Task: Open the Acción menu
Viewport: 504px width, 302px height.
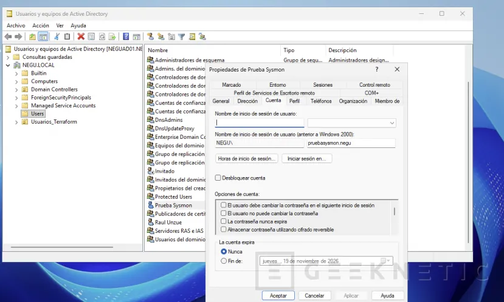Action: point(41,25)
